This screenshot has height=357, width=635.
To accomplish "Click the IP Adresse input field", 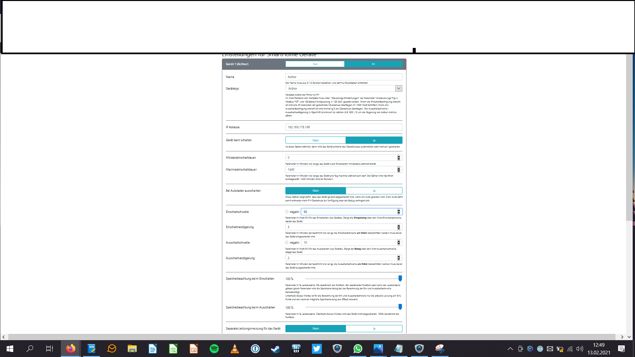I will point(344,127).
